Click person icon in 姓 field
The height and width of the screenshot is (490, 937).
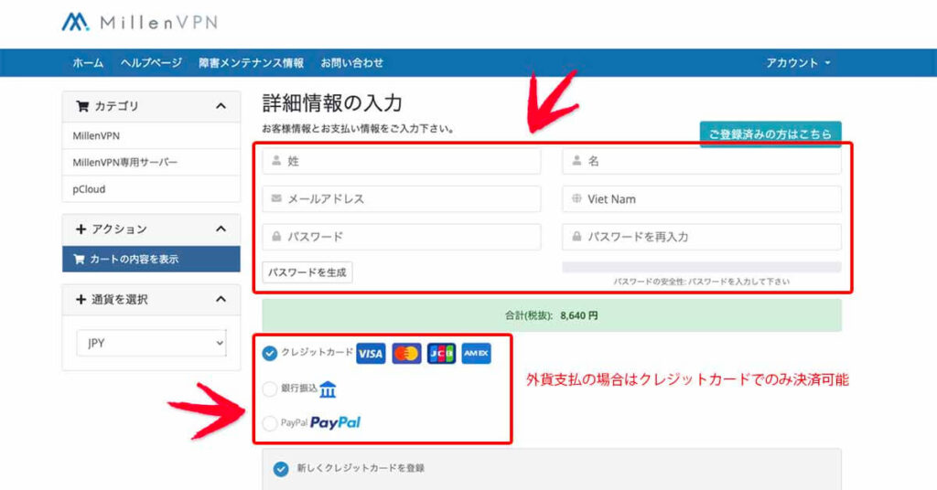coord(276,161)
